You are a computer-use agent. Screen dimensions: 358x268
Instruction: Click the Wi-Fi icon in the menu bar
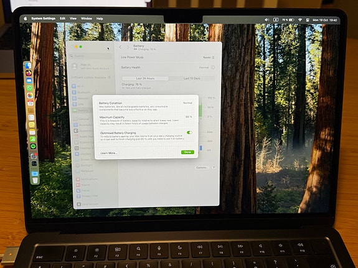click(x=300, y=20)
